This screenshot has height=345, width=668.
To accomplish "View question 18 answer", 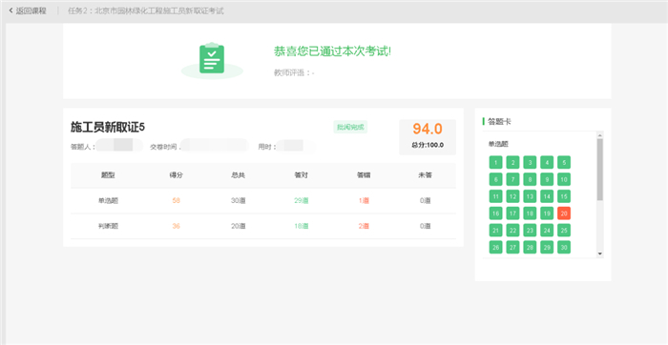I will tap(530, 213).
